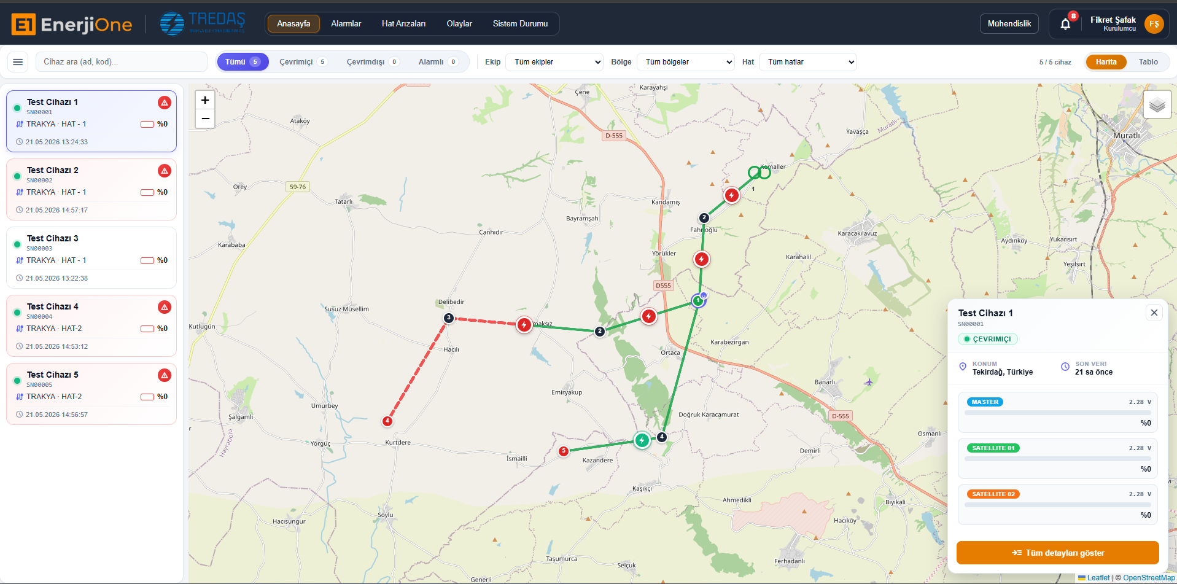The width and height of the screenshot is (1177, 584).
Task: Click the '5 / 5 cihaz' counter
Action: 1055,62
